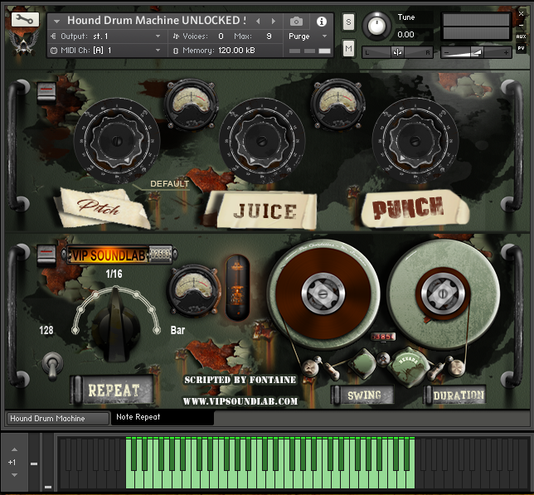Toggle the upper section red power switch
534x495 pixels.
click(46, 92)
